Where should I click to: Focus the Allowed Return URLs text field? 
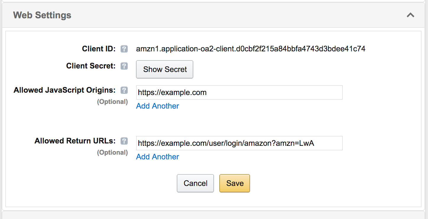239,143
